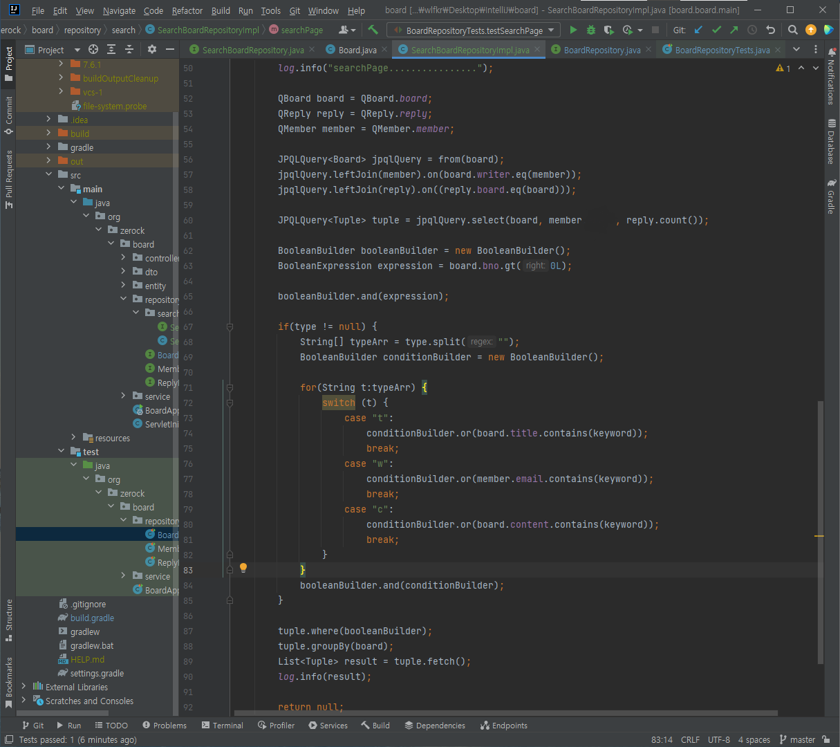Image resolution: width=840 pixels, height=747 pixels.
Task: Open the Database tool window
Action: point(831,142)
